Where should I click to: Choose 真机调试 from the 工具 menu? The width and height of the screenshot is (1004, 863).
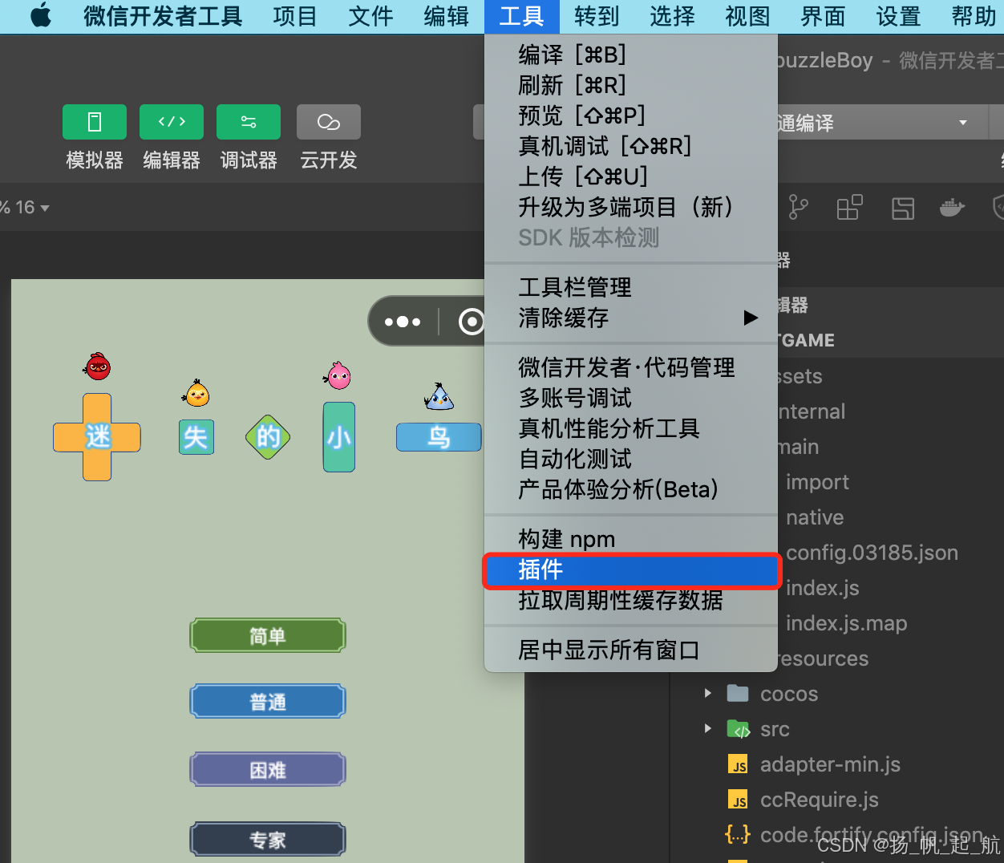tap(631, 146)
